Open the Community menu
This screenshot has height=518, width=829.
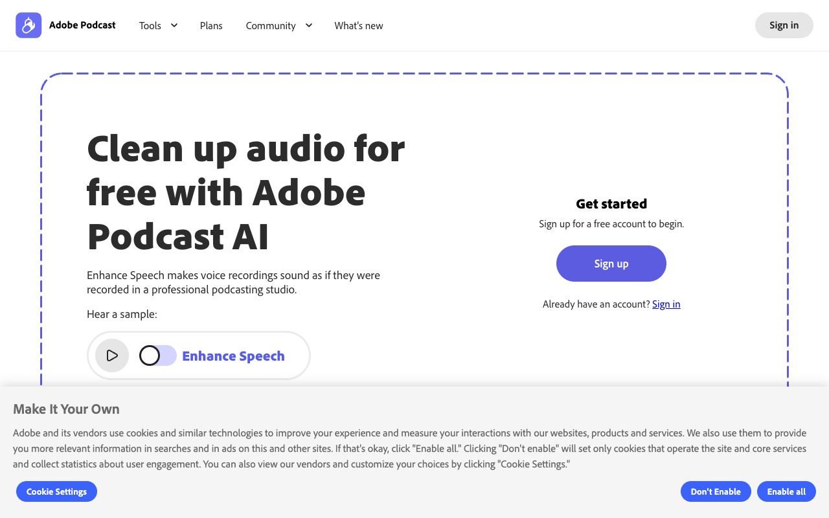click(271, 25)
